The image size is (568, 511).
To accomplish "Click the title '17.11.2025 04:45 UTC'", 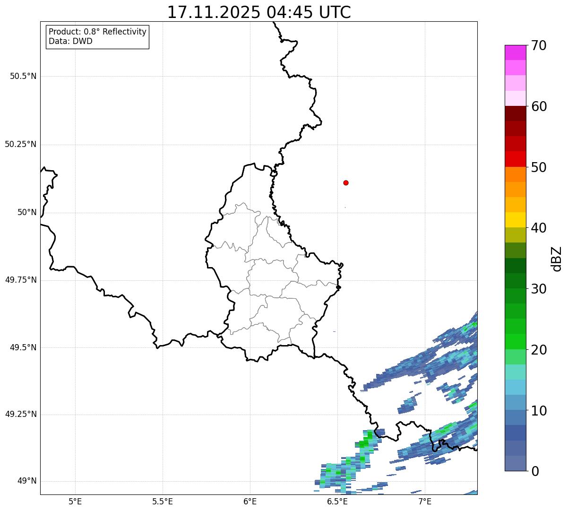I will (x=259, y=12).
